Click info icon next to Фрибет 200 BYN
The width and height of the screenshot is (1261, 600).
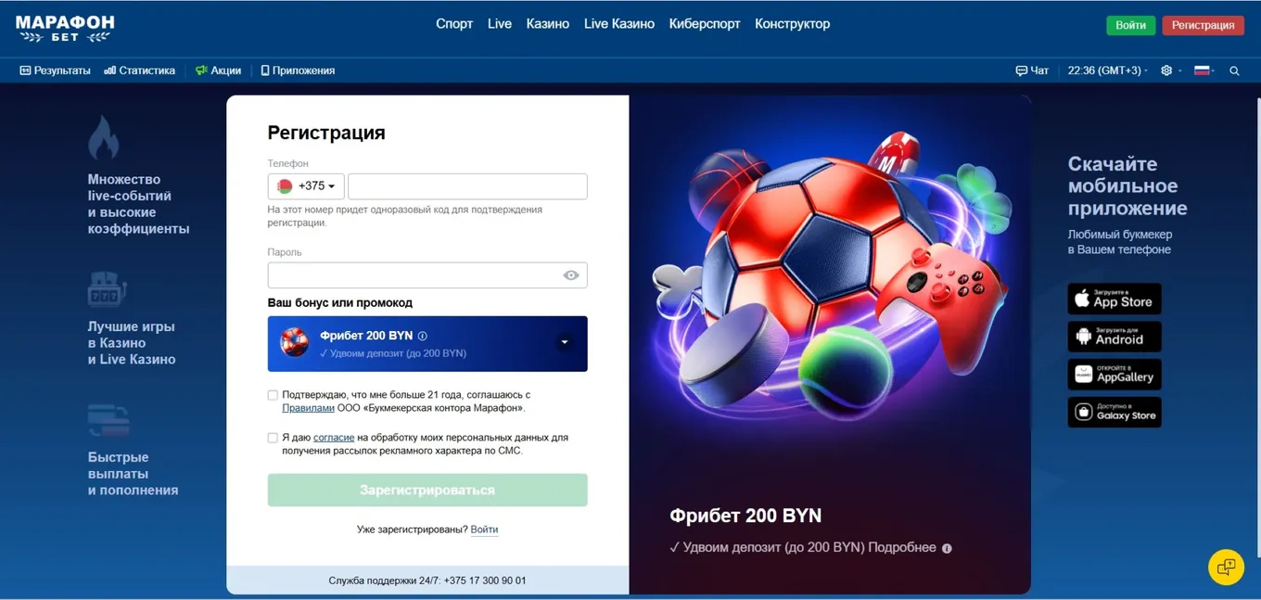coord(423,336)
